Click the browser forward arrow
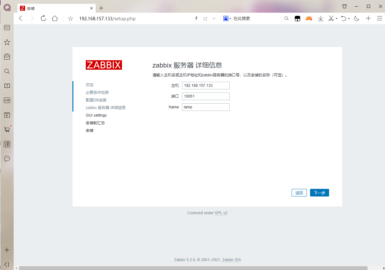 [32, 18]
